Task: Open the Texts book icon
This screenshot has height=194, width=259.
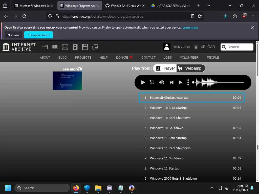Action: pyautogui.click(x=55, y=47)
